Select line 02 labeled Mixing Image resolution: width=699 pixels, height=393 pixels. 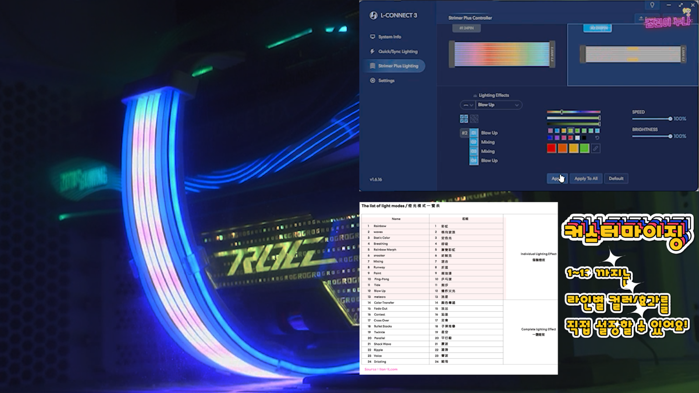(x=474, y=142)
